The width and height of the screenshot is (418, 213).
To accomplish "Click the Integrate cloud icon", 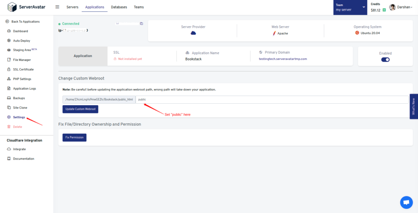I will pos(9,149).
